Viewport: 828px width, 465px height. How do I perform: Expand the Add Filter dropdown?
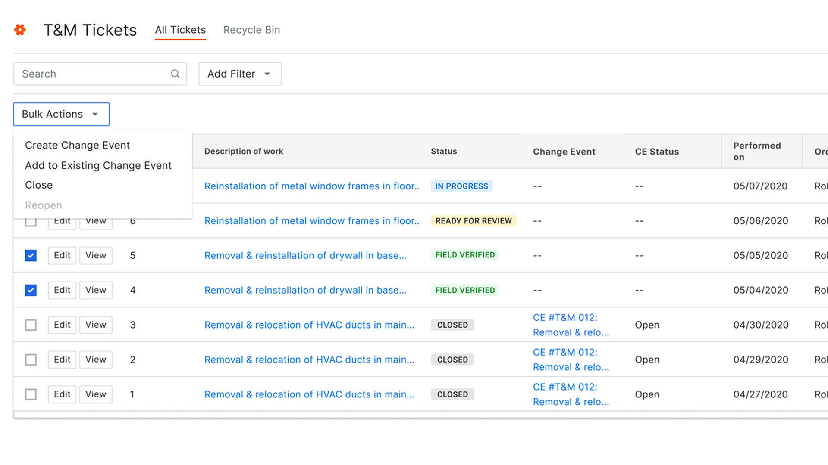pyautogui.click(x=239, y=74)
